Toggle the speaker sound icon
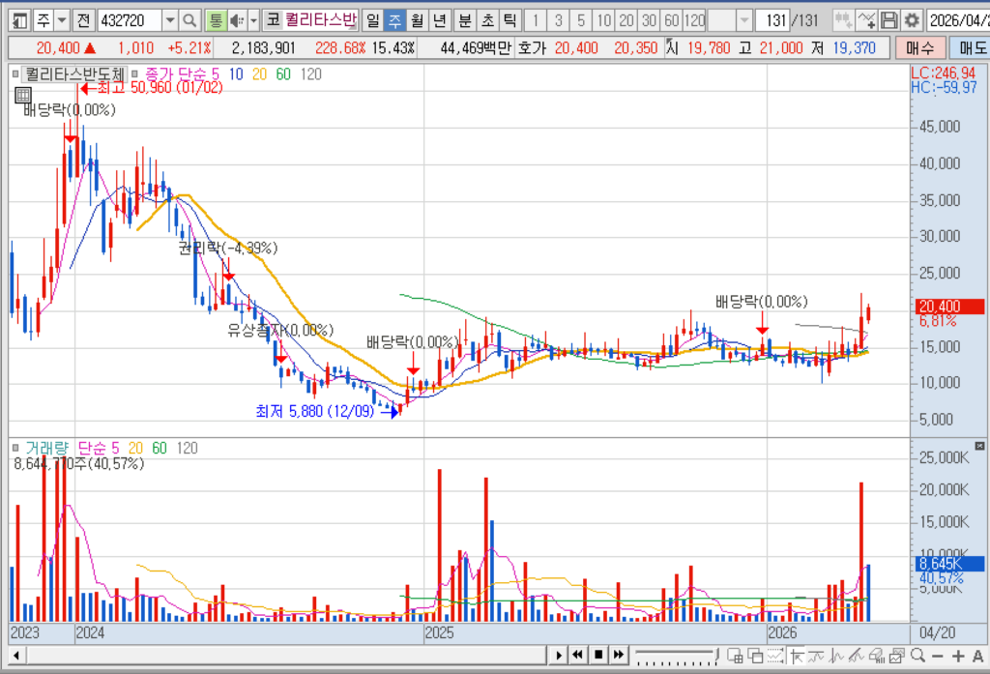Screen dimensions: 990x674 coord(238,21)
